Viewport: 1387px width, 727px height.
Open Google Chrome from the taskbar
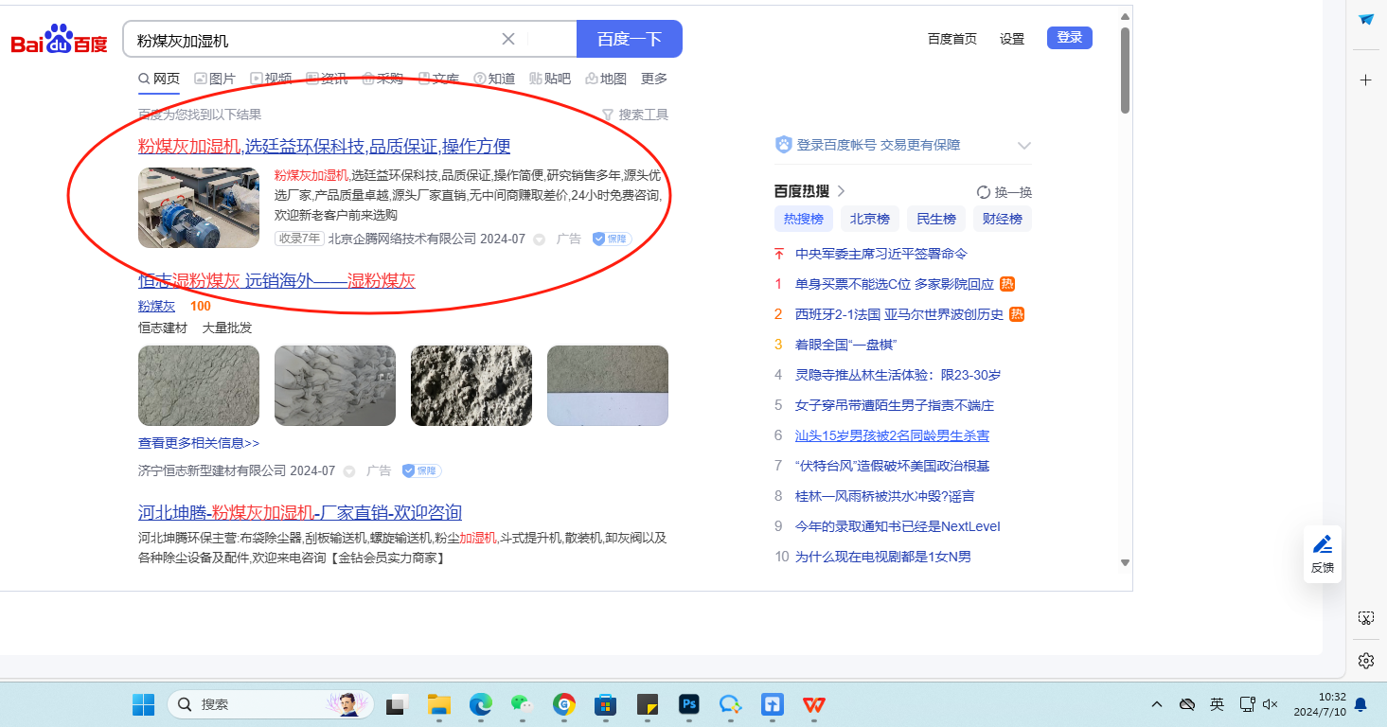pyautogui.click(x=564, y=704)
